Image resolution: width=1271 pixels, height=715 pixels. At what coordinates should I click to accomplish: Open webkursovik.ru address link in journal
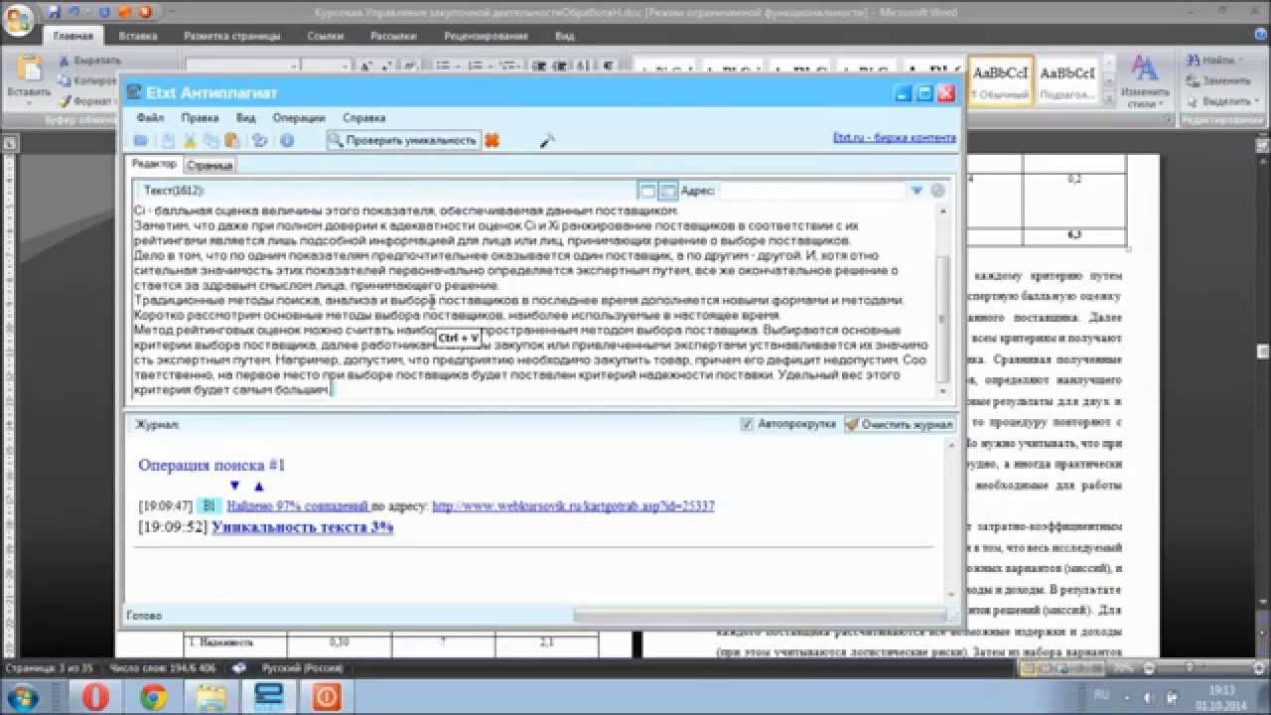coord(573,505)
